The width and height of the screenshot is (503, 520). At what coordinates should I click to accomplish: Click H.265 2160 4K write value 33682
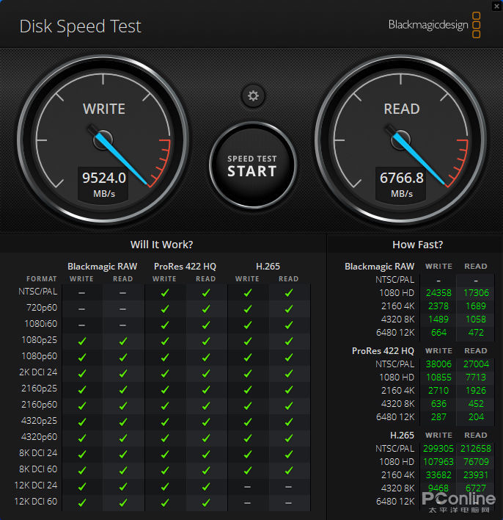[x=438, y=475]
